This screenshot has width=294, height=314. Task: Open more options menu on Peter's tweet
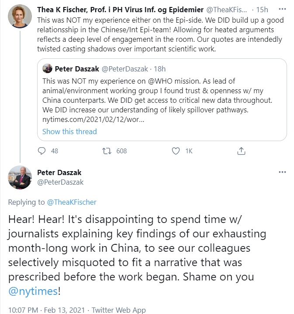282,172
